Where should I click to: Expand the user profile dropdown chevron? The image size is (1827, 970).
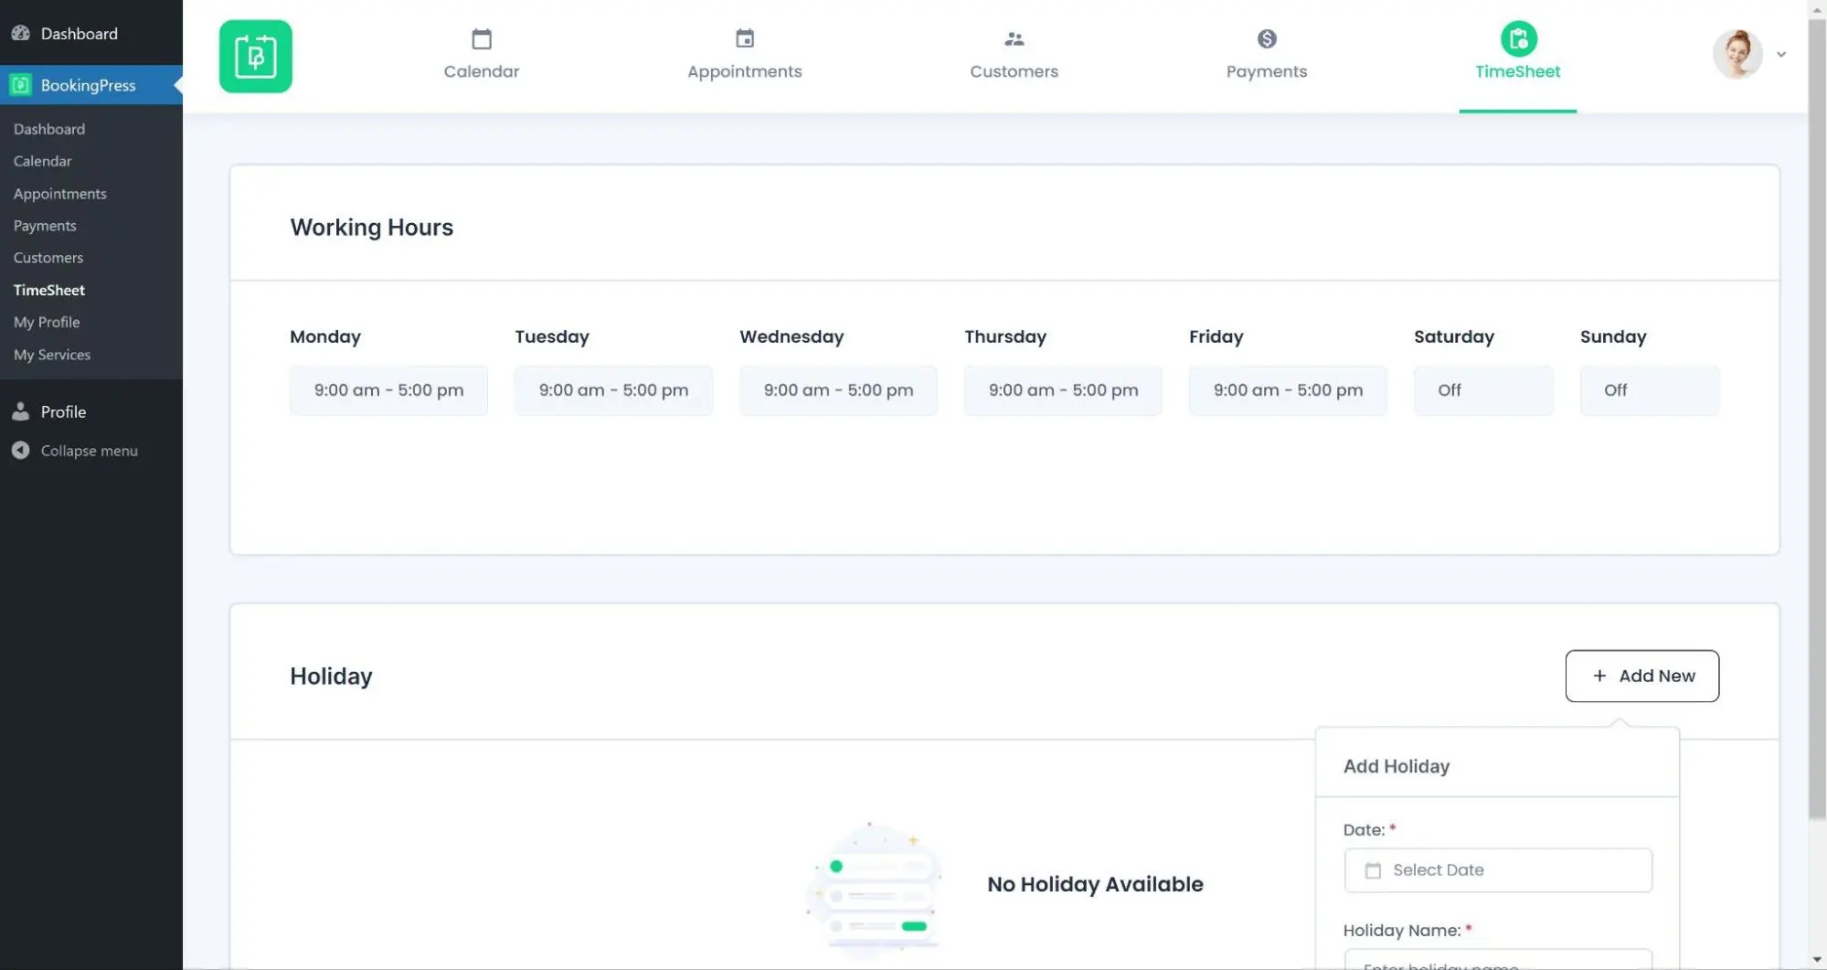click(x=1781, y=55)
